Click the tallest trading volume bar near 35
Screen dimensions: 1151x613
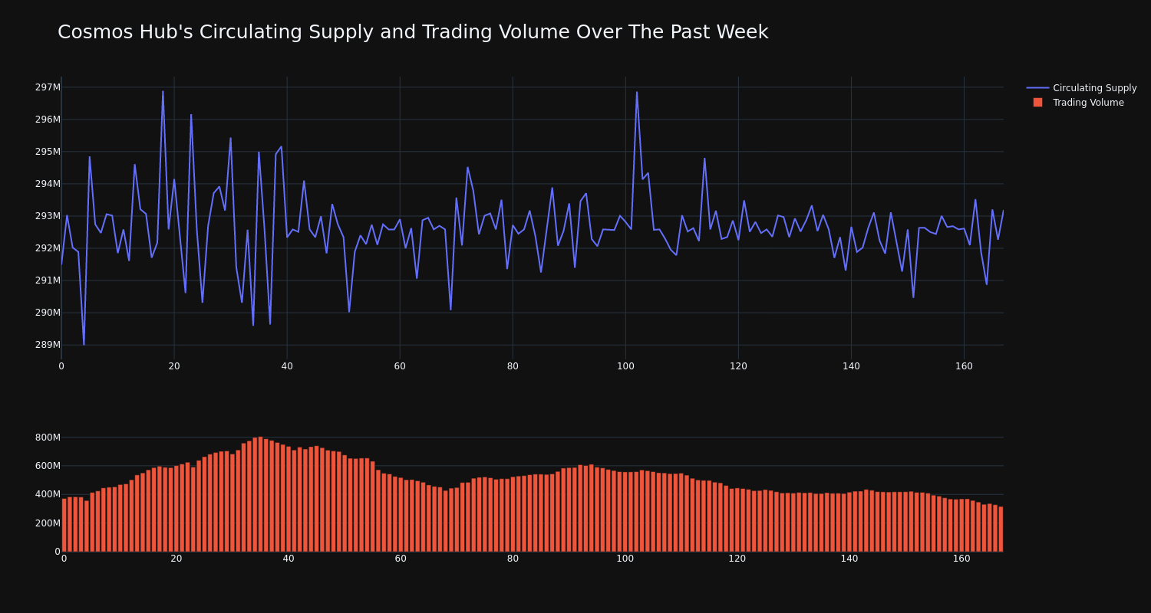pos(260,494)
